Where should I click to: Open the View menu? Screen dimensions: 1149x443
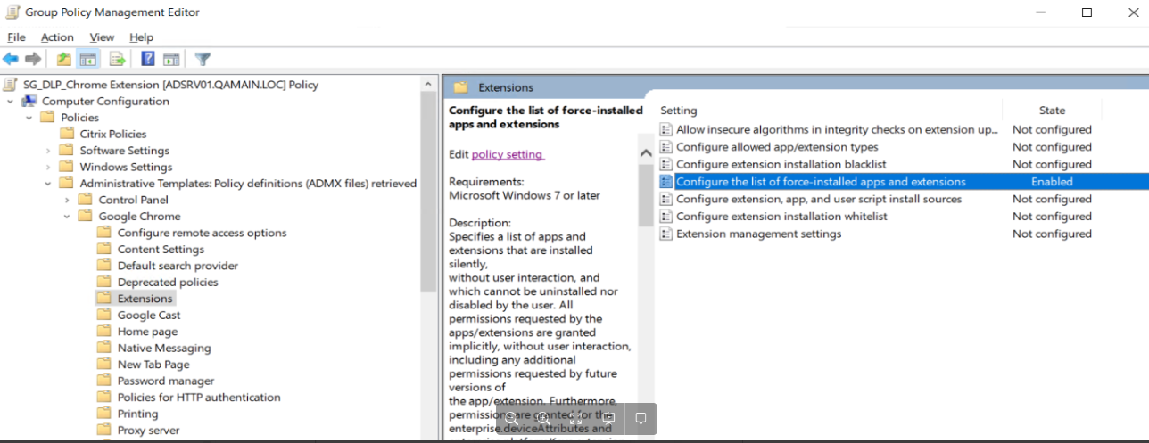pos(102,37)
